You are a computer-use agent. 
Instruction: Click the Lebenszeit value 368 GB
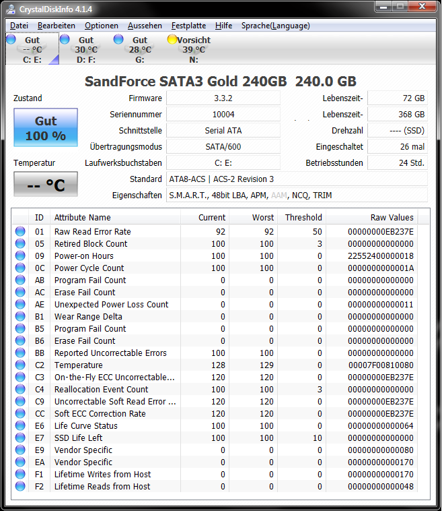click(x=398, y=115)
